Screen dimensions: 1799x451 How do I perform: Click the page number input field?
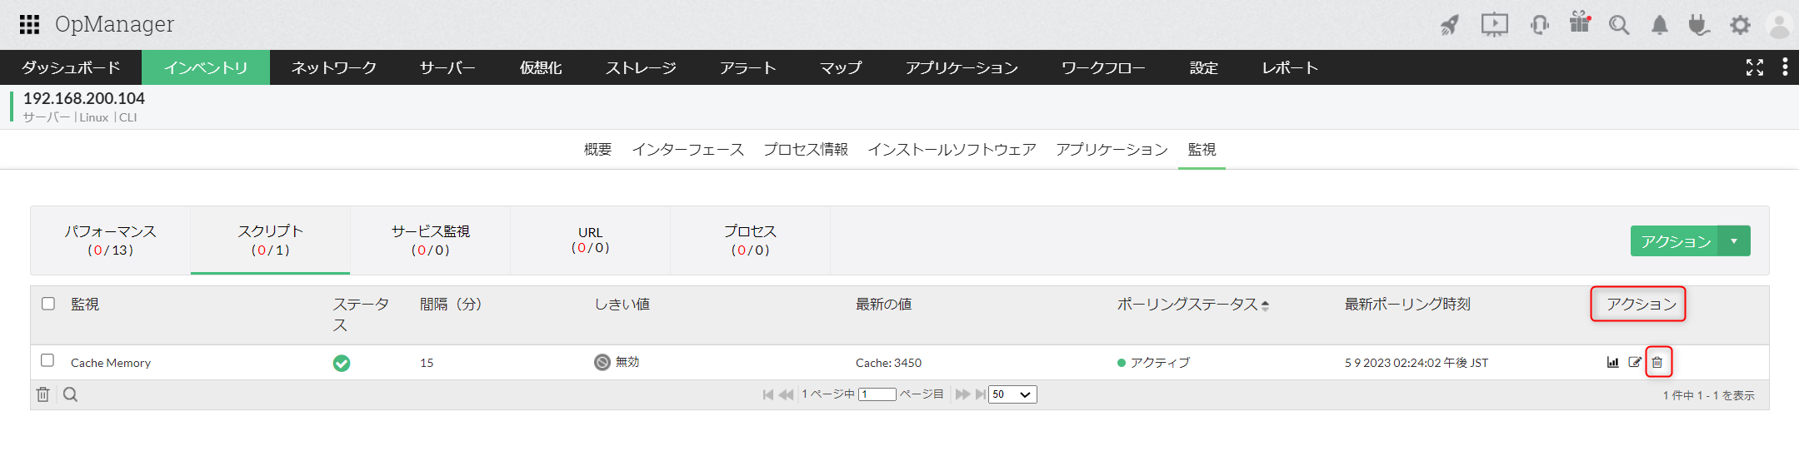878,394
